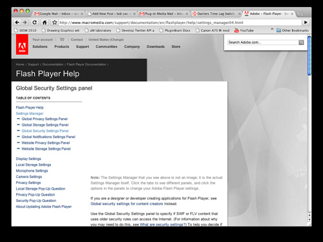Screen dimensions: 323x242
Task: Click the address bar URL field
Action: [x=180, y=23]
